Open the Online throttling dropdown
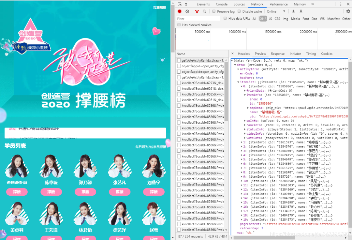The height and width of the screenshot is (240, 352). [x=276, y=11]
